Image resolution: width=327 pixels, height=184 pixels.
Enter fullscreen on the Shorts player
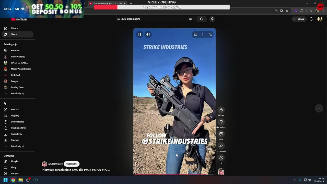pyautogui.click(x=210, y=34)
